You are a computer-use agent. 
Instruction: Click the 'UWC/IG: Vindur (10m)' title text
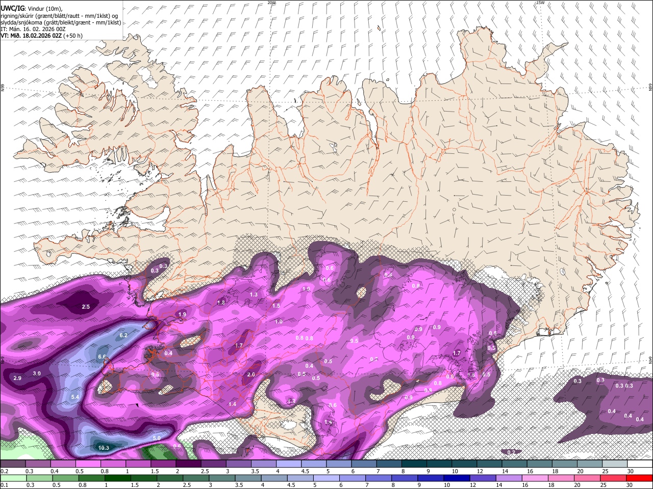[x=32, y=8]
